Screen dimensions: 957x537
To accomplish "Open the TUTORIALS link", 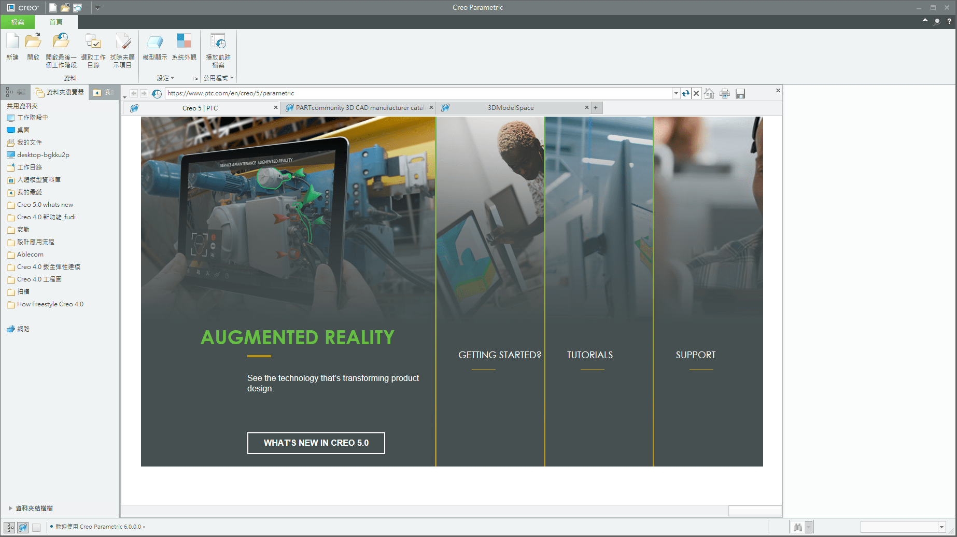I will [589, 355].
